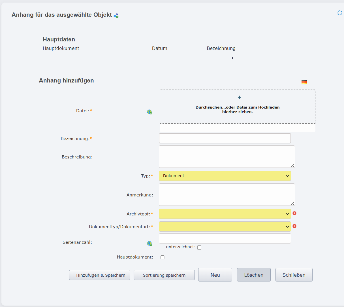This screenshot has width=344, height=307.
Task: Focus the Bezeichnung text field
Action: click(225, 138)
